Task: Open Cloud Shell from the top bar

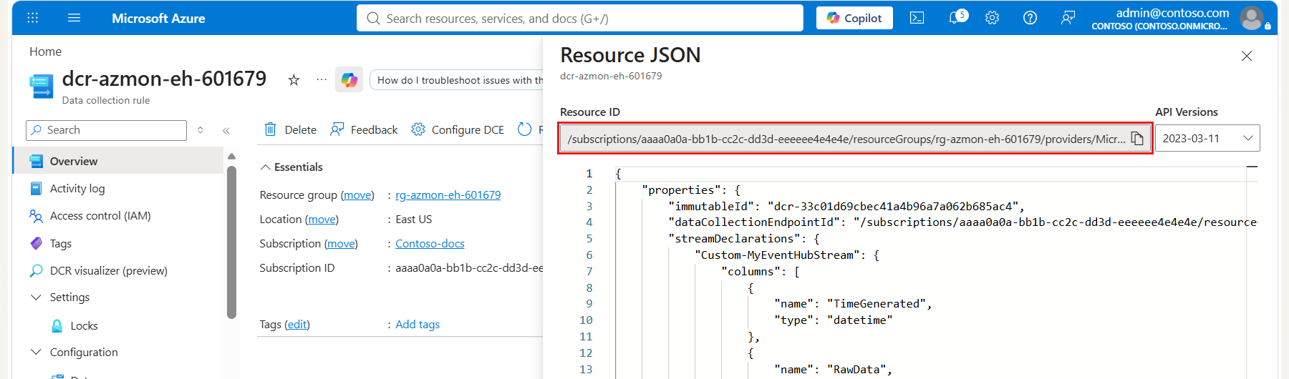Action: click(917, 18)
